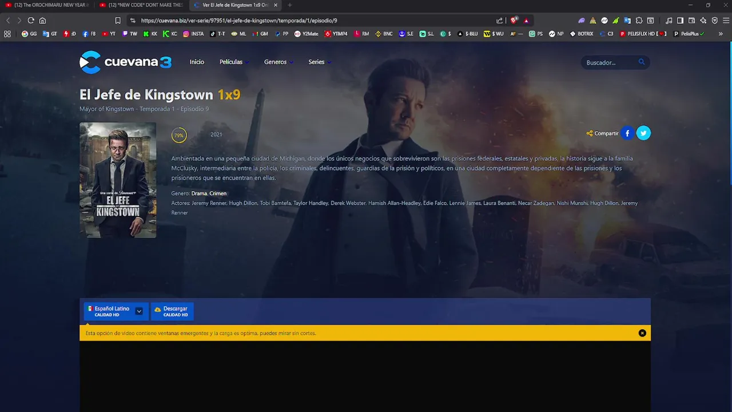Click the year 2021 text
The width and height of the screenshot is (732, 412).
tap(216, 134)
